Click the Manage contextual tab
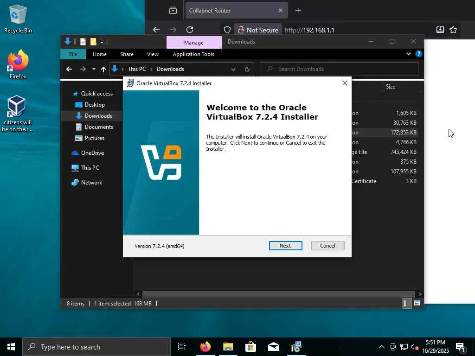The width and height of the screenshot is (475, 356). pyautogui.click(x=194, y=43)
